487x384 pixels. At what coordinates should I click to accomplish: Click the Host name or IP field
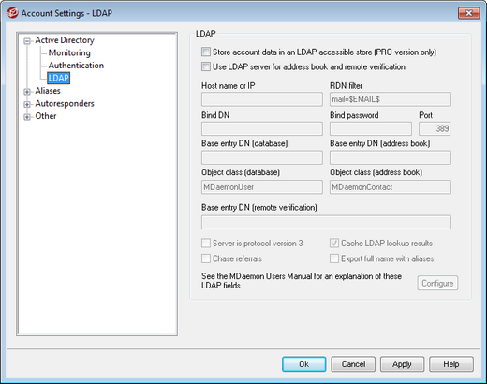(262, 99)
